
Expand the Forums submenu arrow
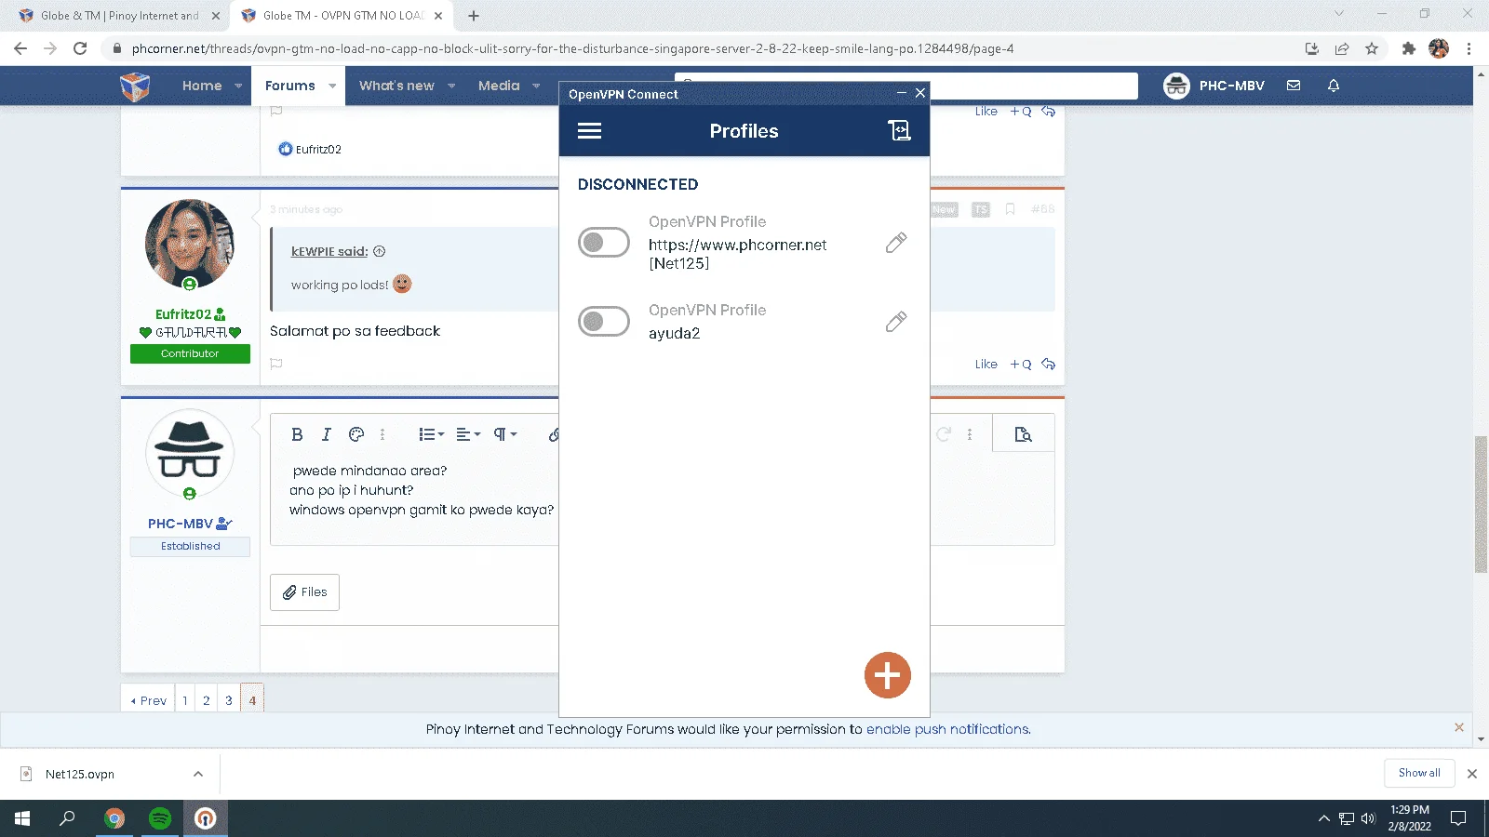(x=332, y=86)
